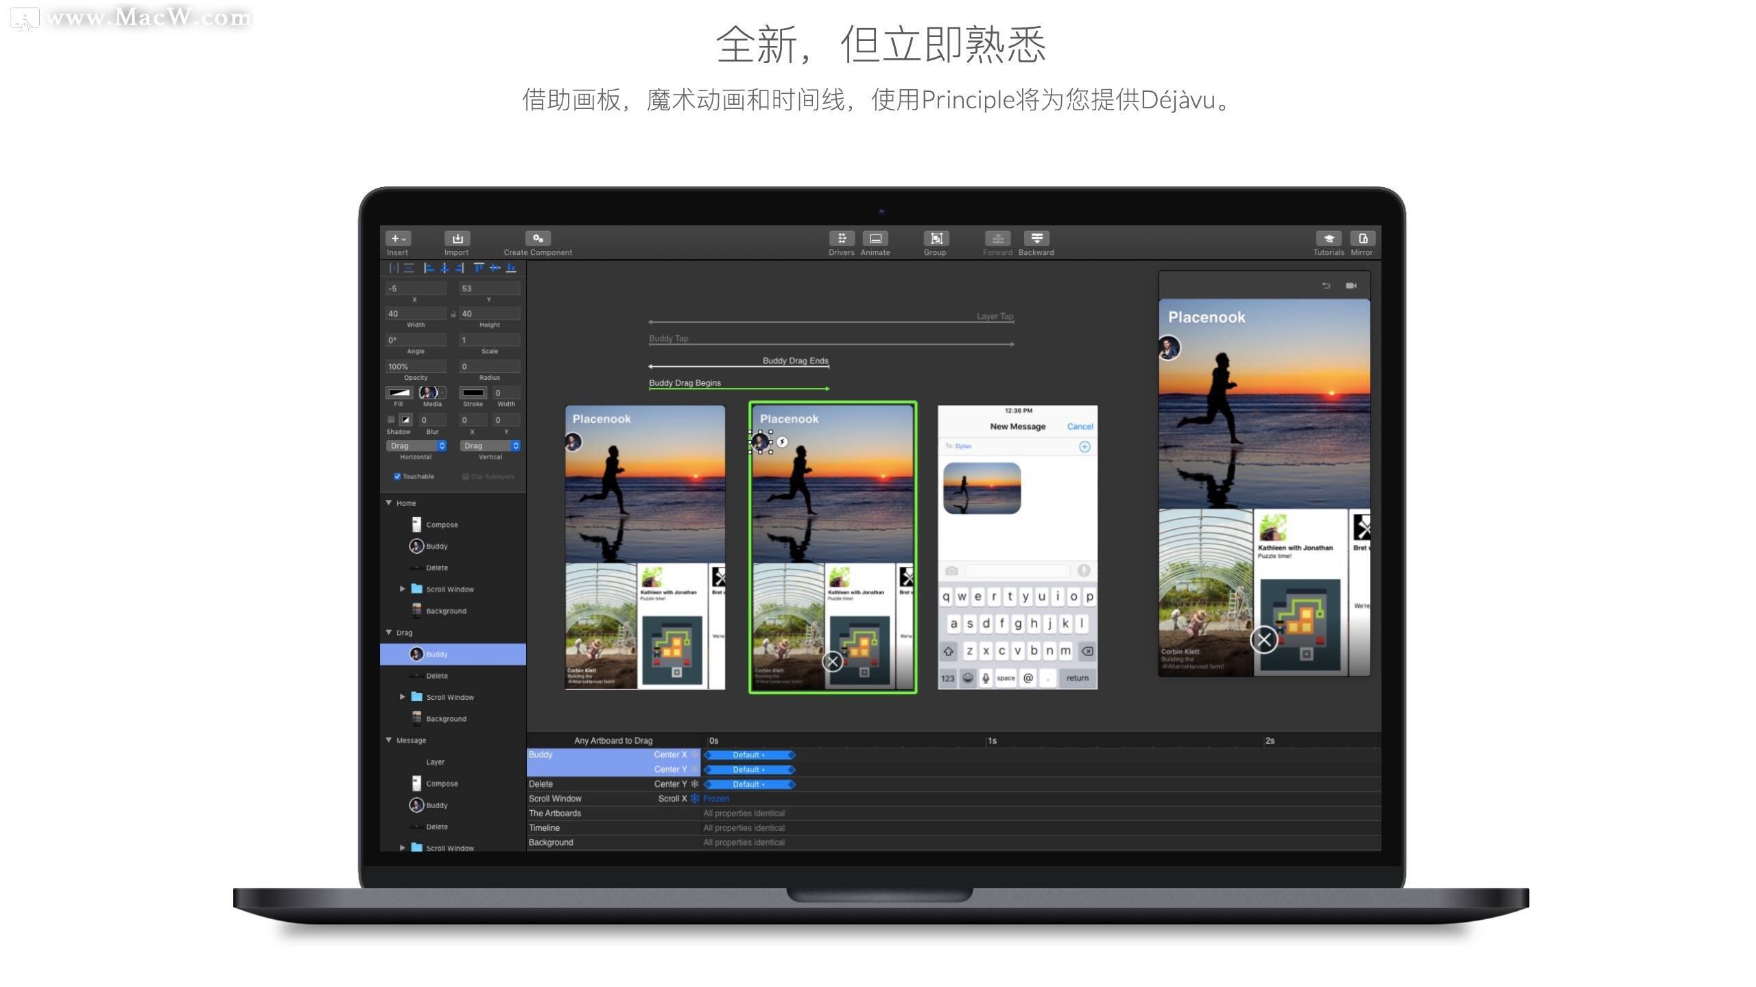
Task: Expand Scroll Window under Home
Action: [403, 589]
